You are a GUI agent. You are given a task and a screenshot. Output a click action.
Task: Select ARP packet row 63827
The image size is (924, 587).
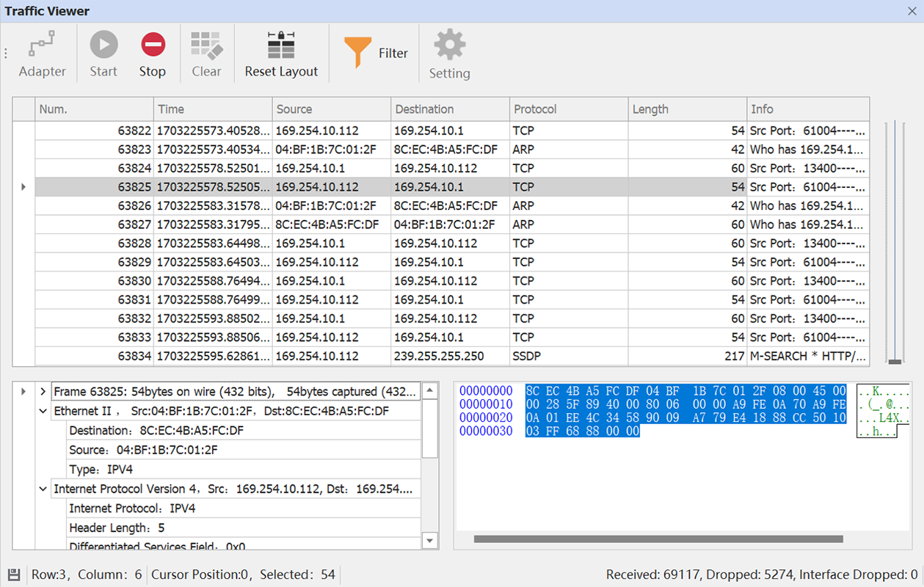tap(440, 225)
